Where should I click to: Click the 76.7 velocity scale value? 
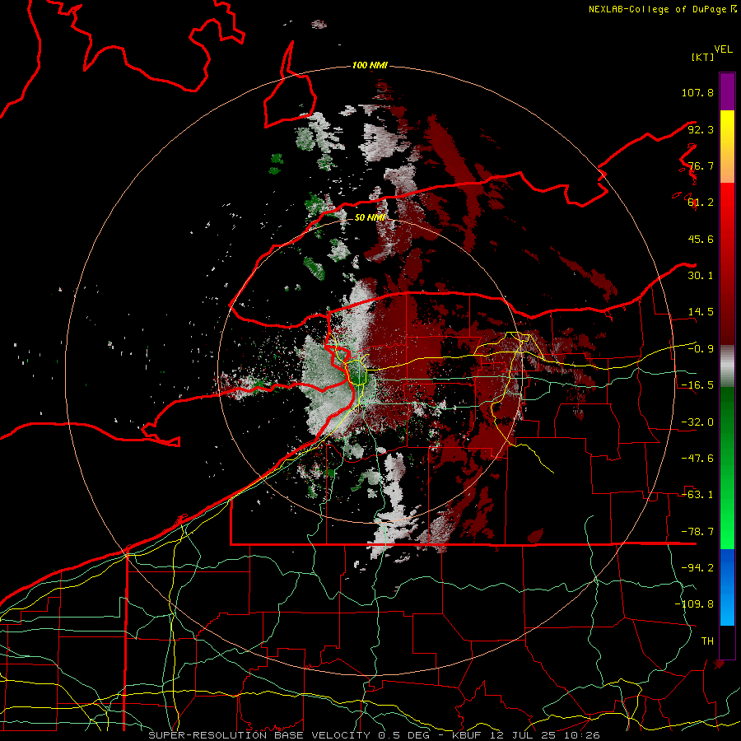click(701, 165)
